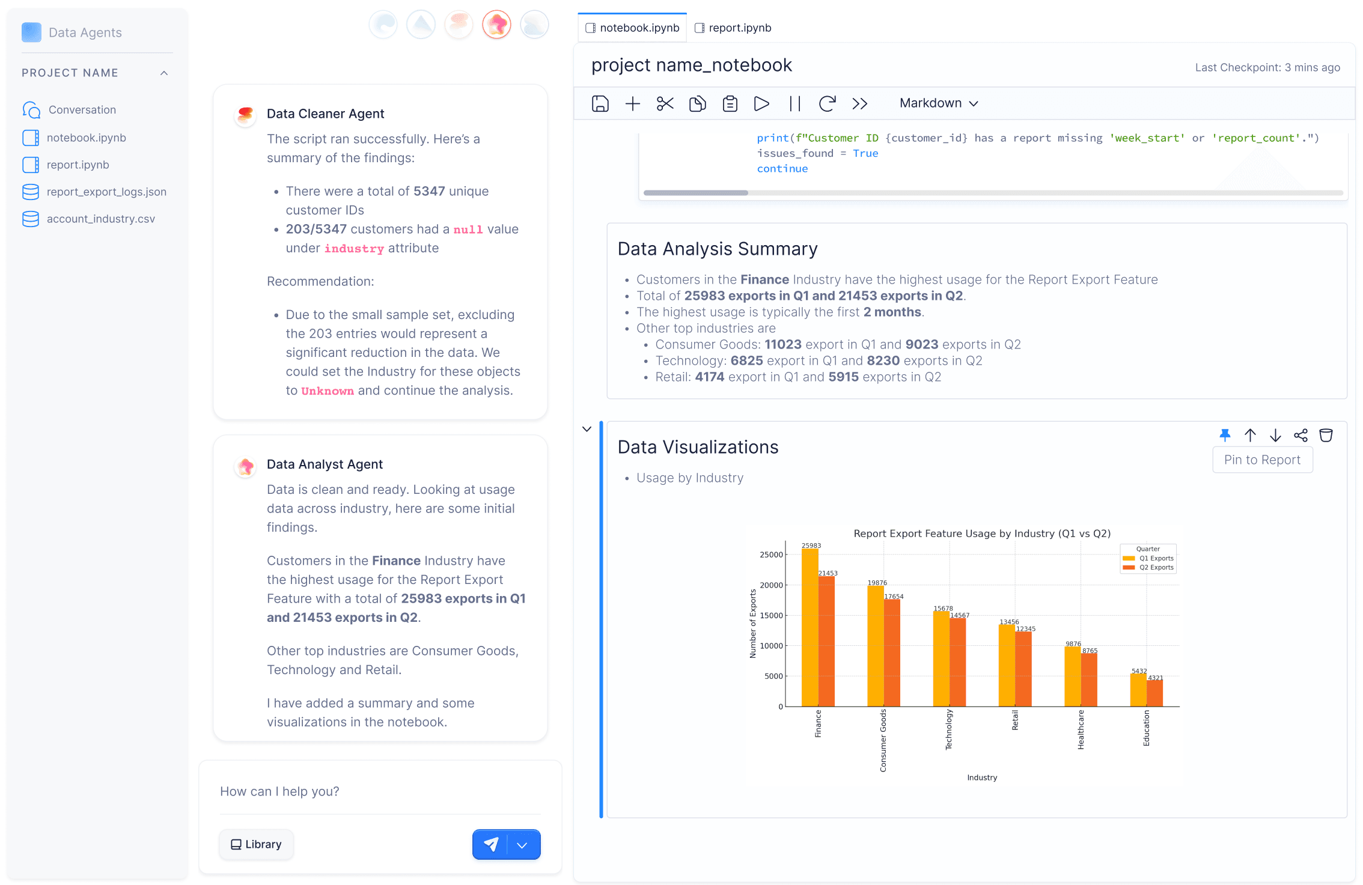Open the Library button
1363x885 pixels.
pyautogui.click(x=256, y=844)
